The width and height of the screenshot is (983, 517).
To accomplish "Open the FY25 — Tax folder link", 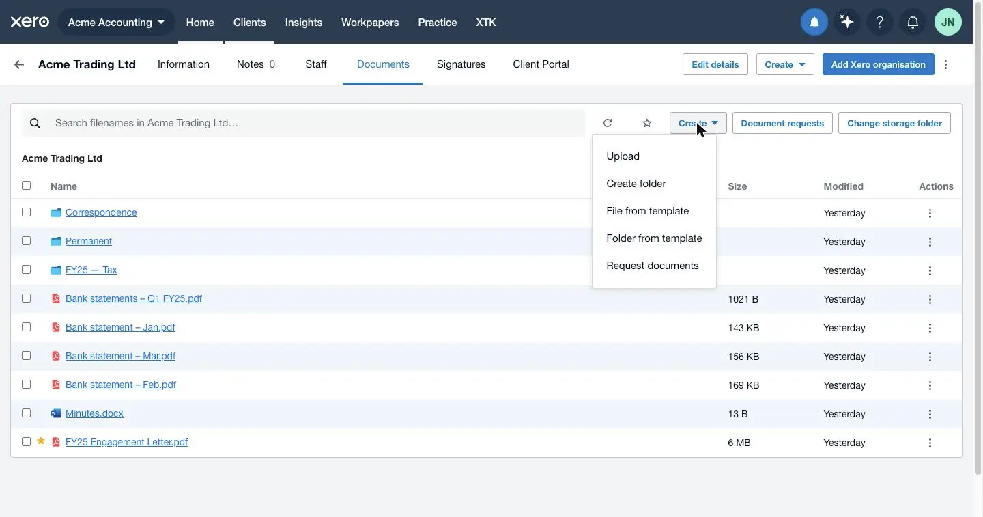I will (x=91, y=270).
